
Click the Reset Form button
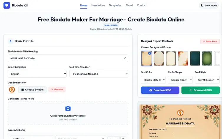[210, 41]
